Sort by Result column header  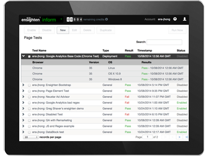[x=129, y=51]
